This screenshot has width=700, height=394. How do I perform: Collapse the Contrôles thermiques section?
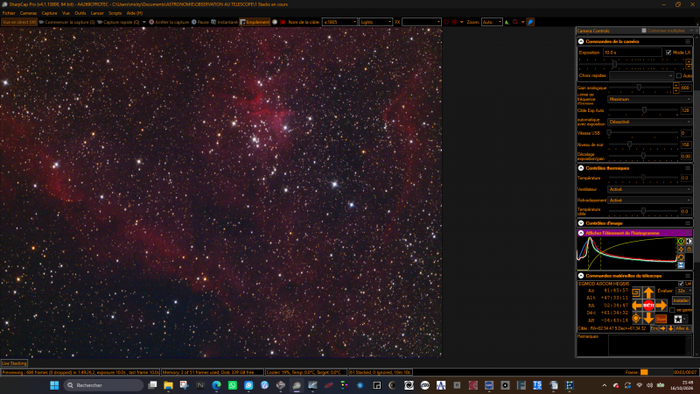[x=581, y=168]
